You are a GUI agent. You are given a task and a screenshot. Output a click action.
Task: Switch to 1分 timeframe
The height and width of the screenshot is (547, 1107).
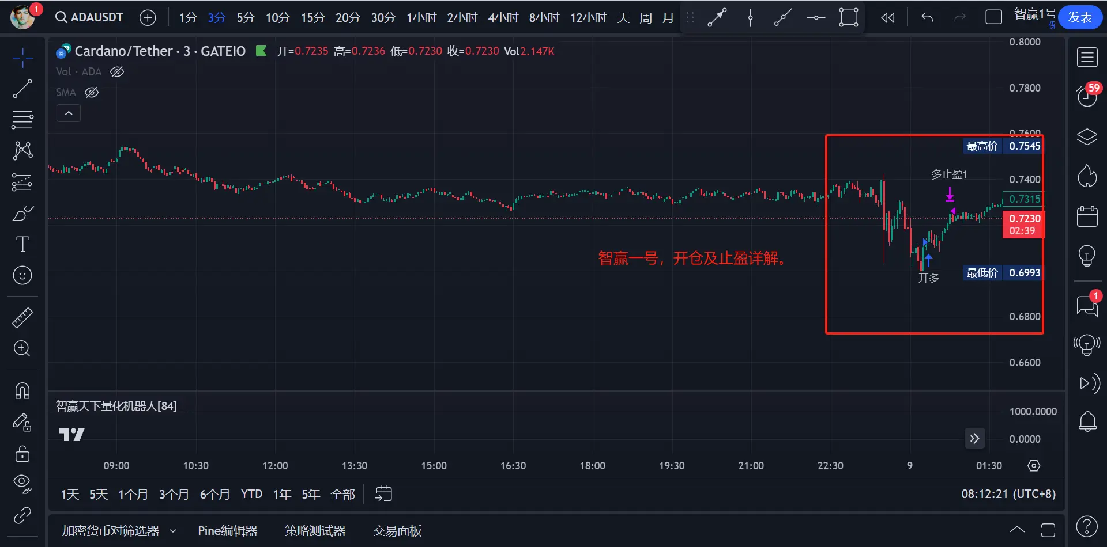click(x=188, y=17)
